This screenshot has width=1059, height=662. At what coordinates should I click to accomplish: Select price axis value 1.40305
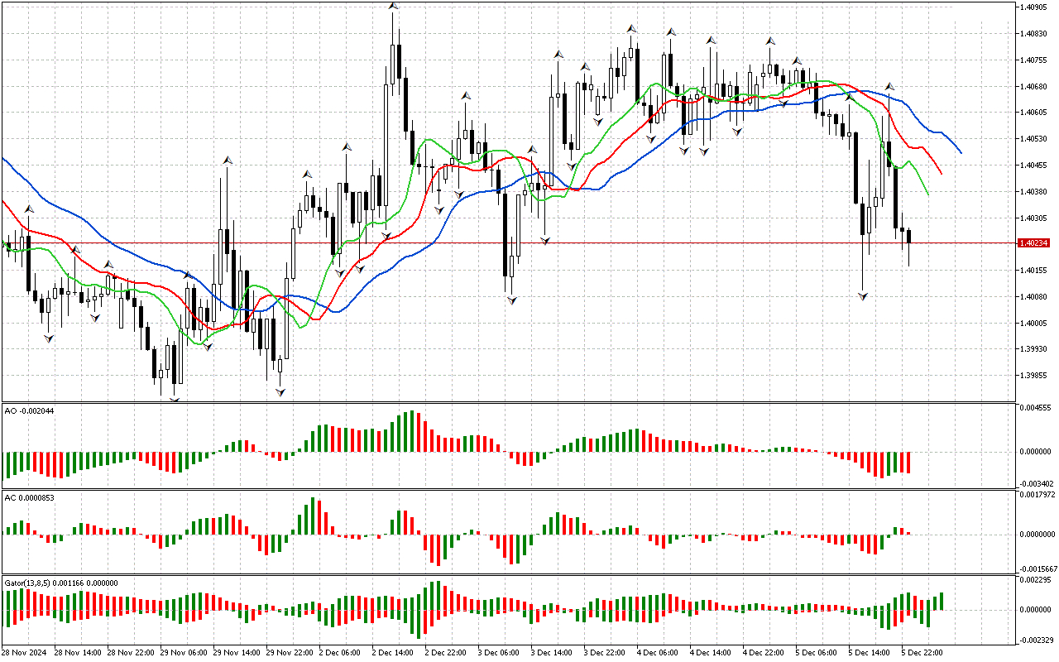click(1034, 218)
